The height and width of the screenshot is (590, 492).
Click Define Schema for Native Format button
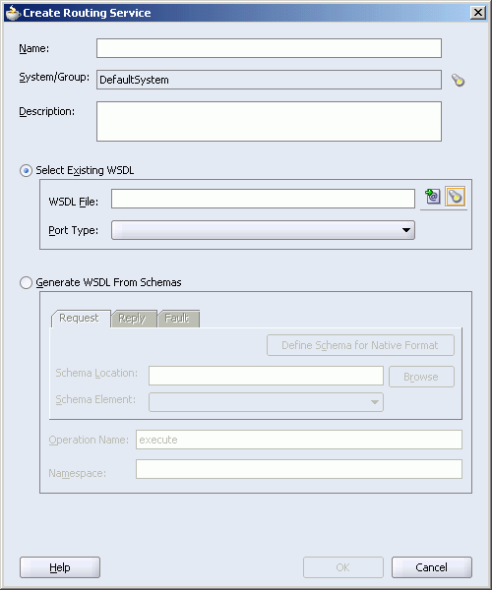coord(360,345)
